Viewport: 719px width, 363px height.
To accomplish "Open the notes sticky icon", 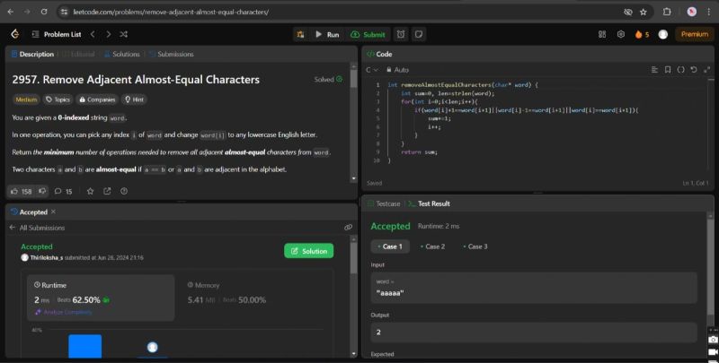I will 419,34.
